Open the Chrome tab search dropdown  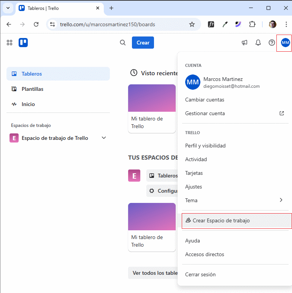[x=8, y=8]
